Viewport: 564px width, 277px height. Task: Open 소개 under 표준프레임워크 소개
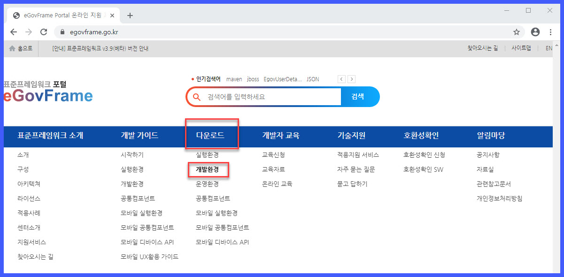tap(23, 154)
